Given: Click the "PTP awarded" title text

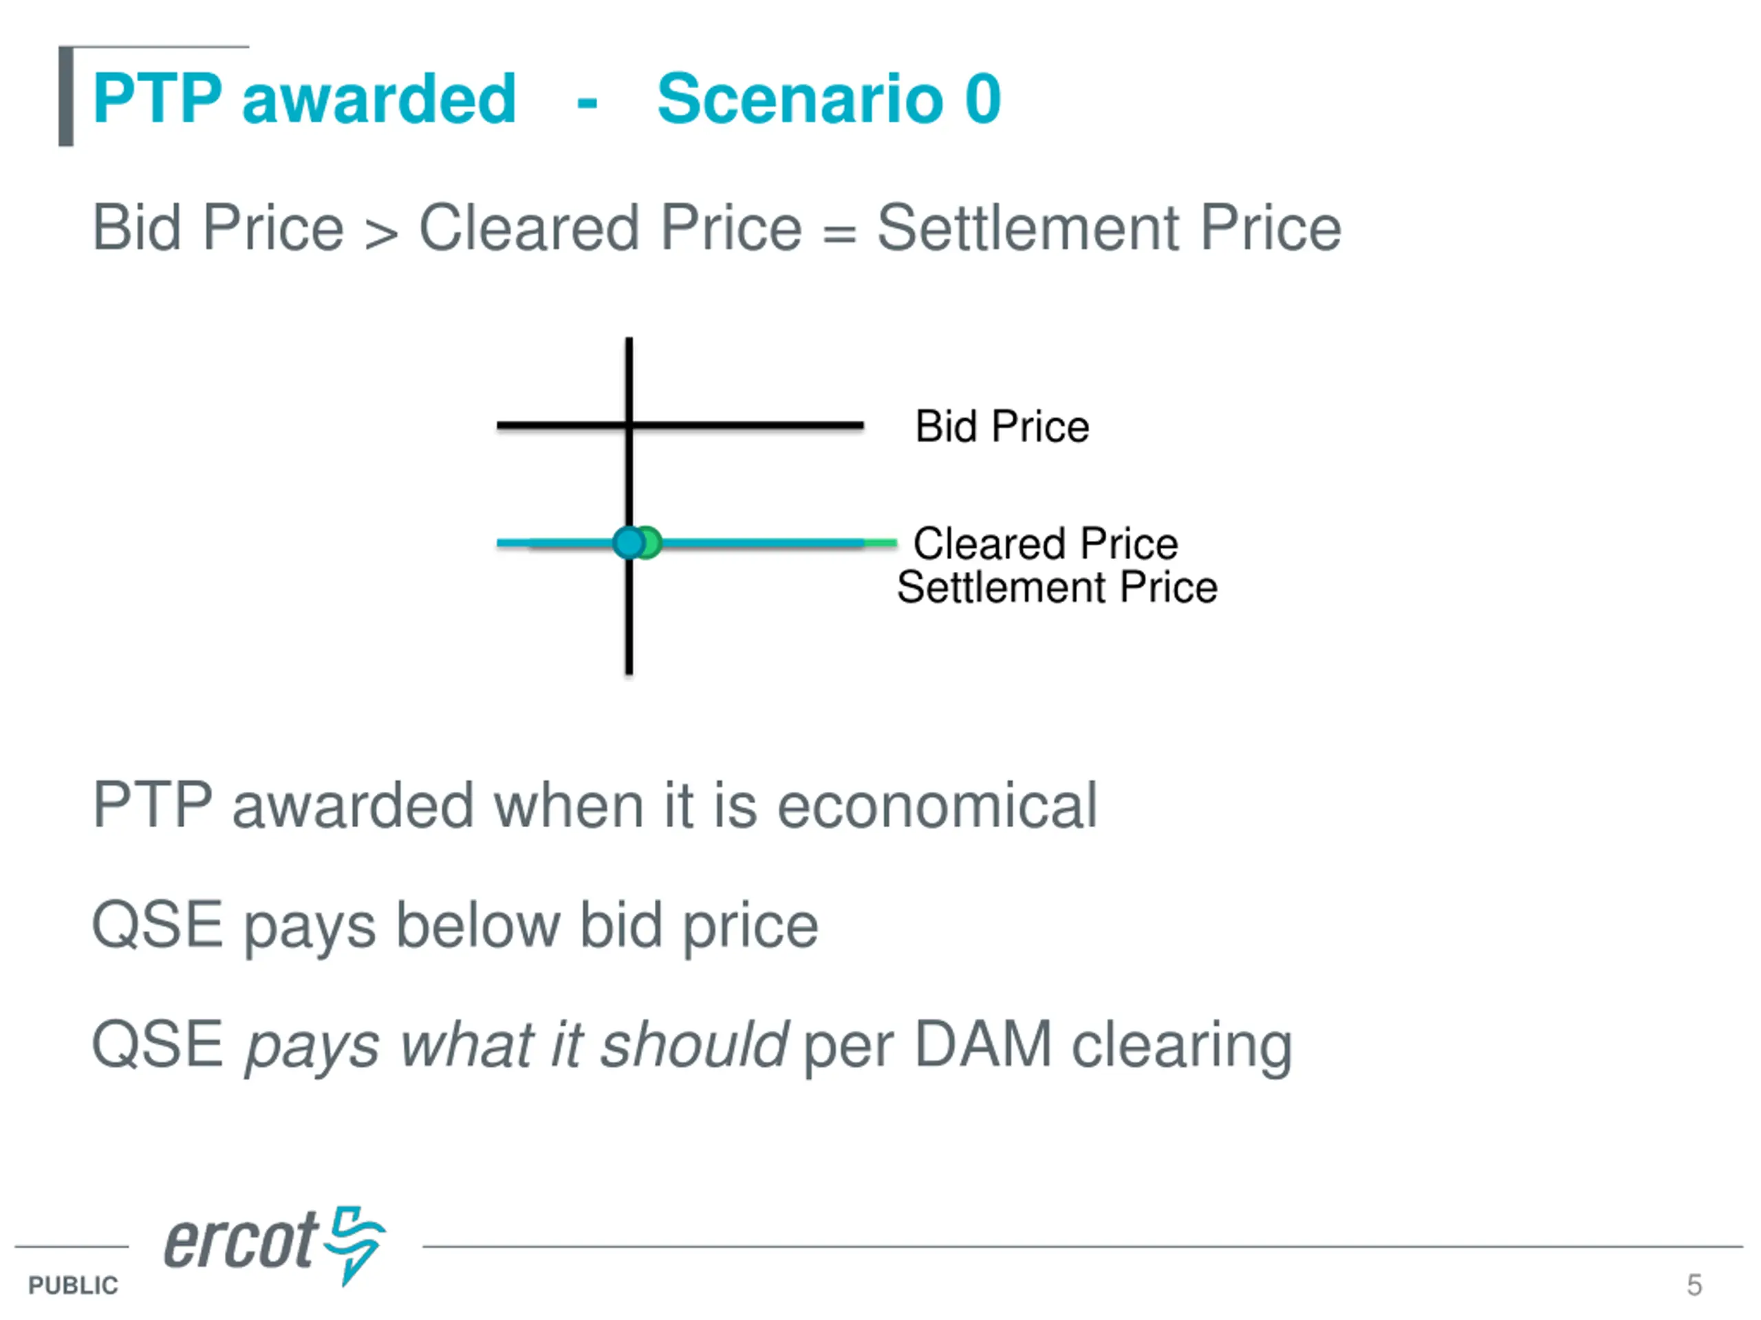Looking at the screenshot, I should click(x=304, y=99).
